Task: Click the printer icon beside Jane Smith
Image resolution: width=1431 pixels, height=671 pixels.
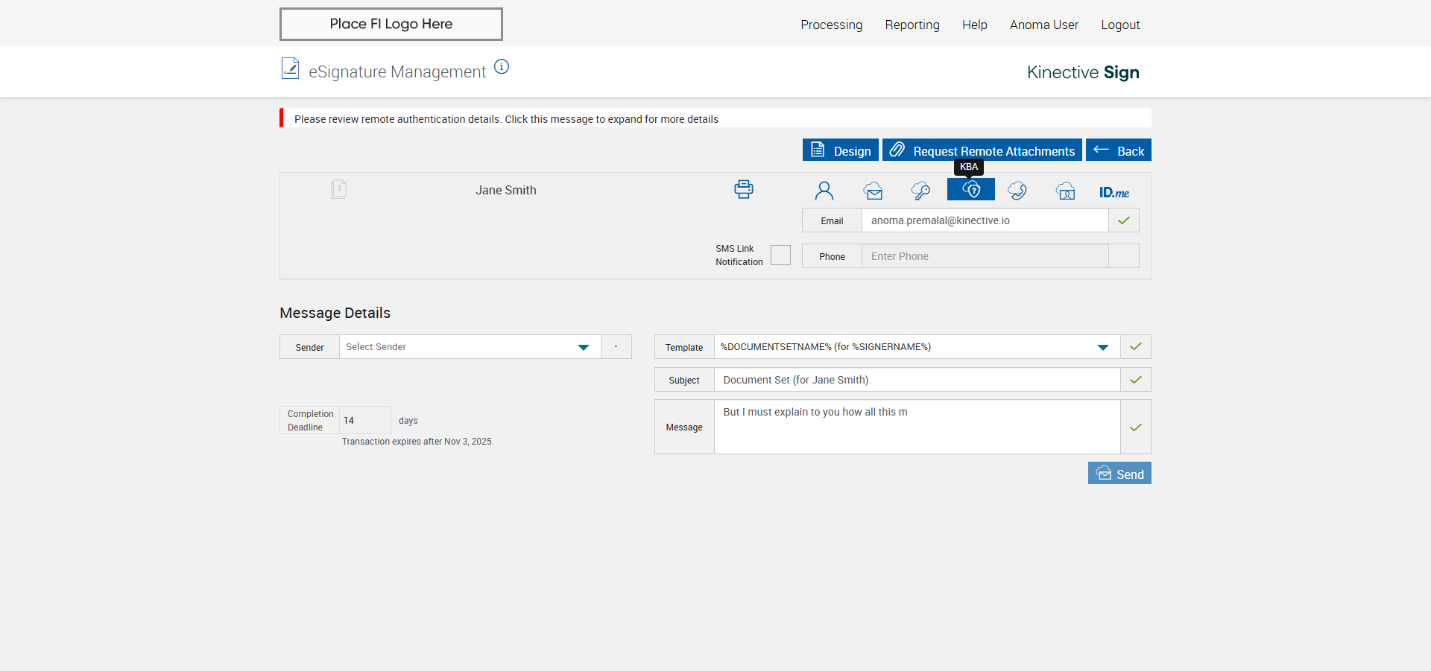Action: 743,189
